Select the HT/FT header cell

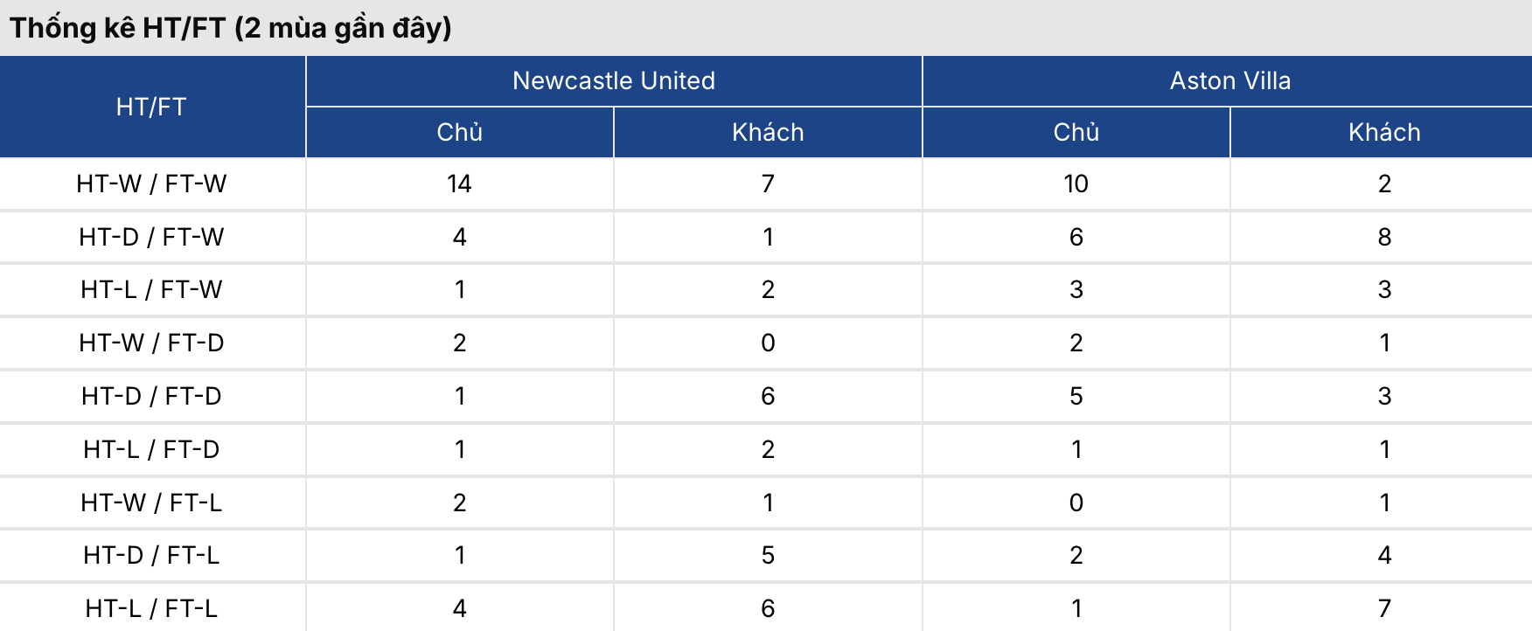click(x=151, y=107)
